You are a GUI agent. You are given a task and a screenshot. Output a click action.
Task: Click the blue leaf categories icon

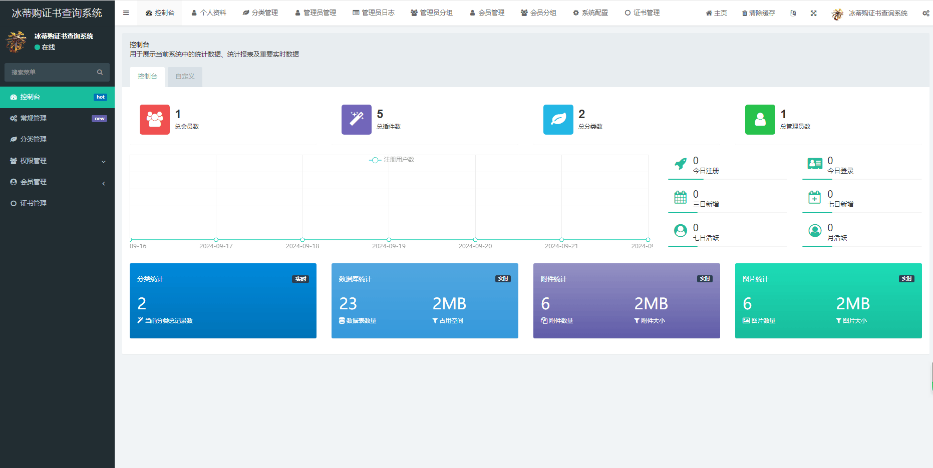[x=558, y=120]
